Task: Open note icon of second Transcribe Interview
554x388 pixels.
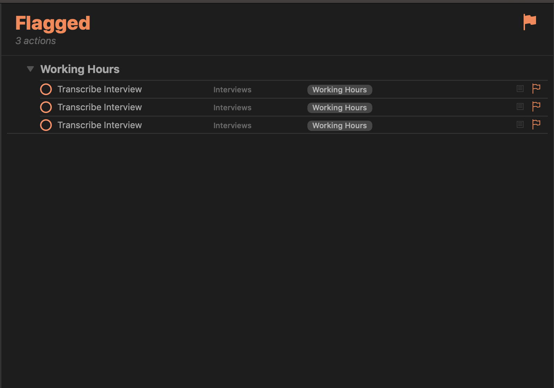Action: [x=520, y=107]
